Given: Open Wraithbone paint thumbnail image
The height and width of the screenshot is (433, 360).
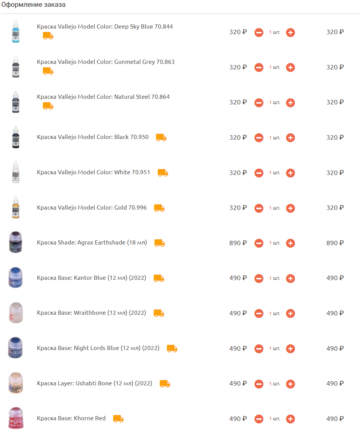Looking at the screenshot, I should pyautogui.click(x=16, y=313).
